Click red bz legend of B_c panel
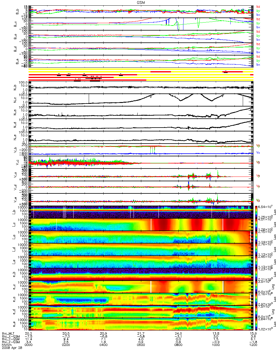The width and height of the screenshot is (276, 356). (x=258, y=19)
